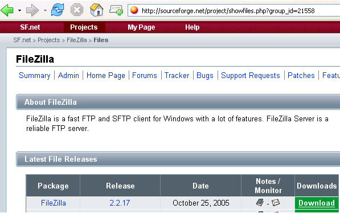Open the Projects navigation tab
The height and width of the screenshot is (213, 340).
click(84, 27)
